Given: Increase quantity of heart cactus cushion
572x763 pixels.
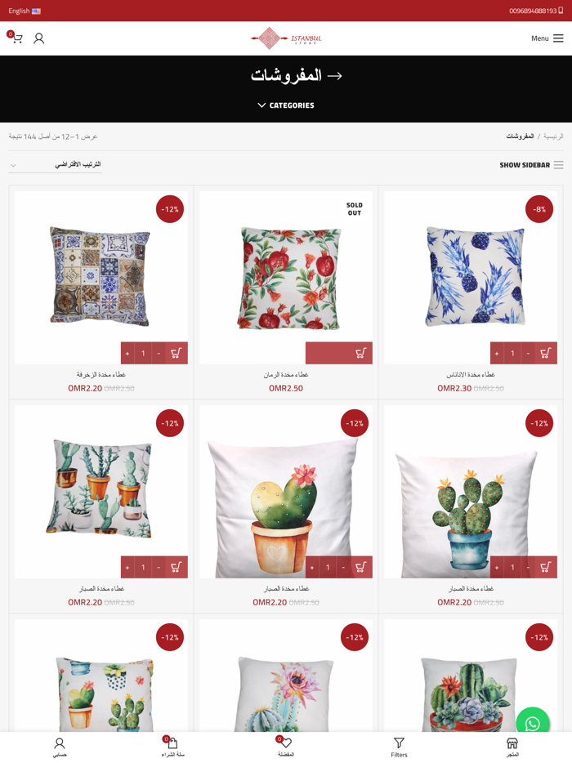Looking at the screenshot, I should (312, 568).
